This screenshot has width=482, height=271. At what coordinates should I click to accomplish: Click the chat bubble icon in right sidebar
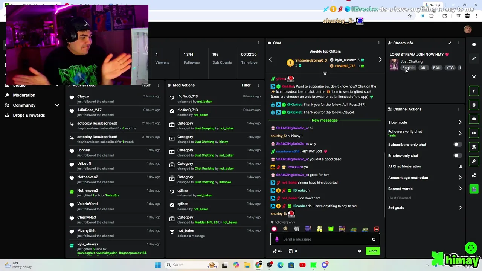[x=474, y=119]
